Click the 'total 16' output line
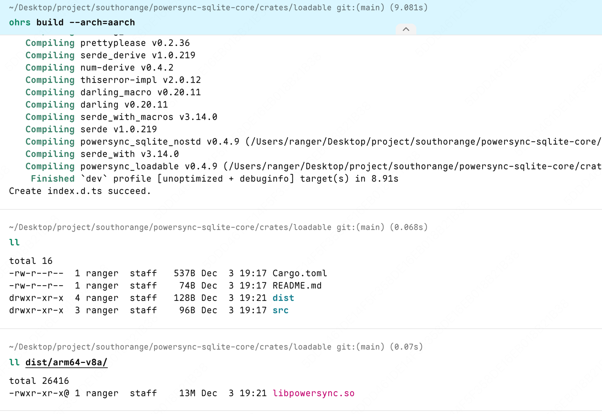Screen dimensions: 602x414 pyautogui.click(x=31, y=261)
